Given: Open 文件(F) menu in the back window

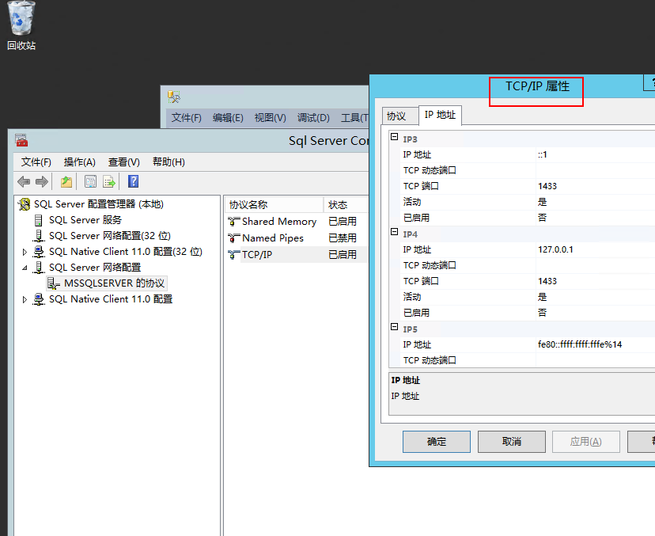Looking at the screenshot, I should (x=187, y=117).
